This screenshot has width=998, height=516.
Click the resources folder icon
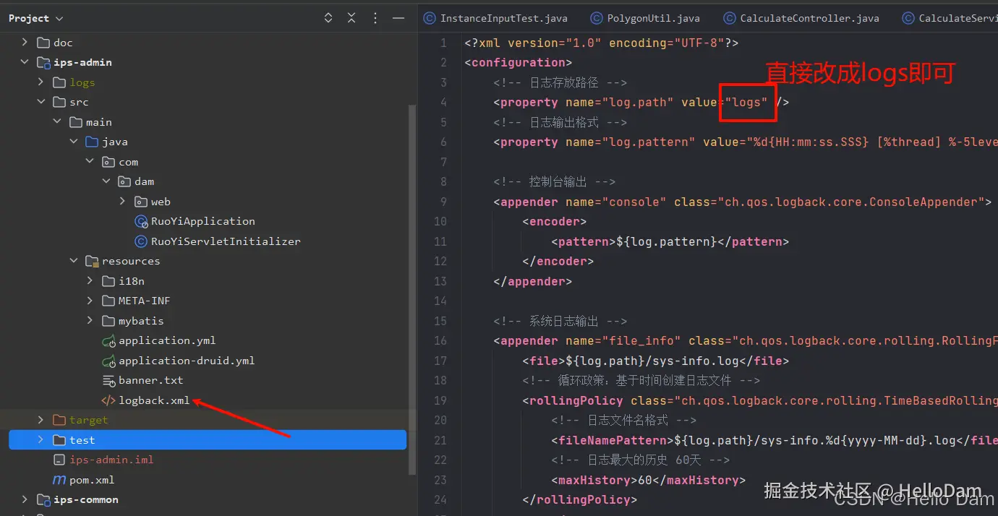pos(92,261)
